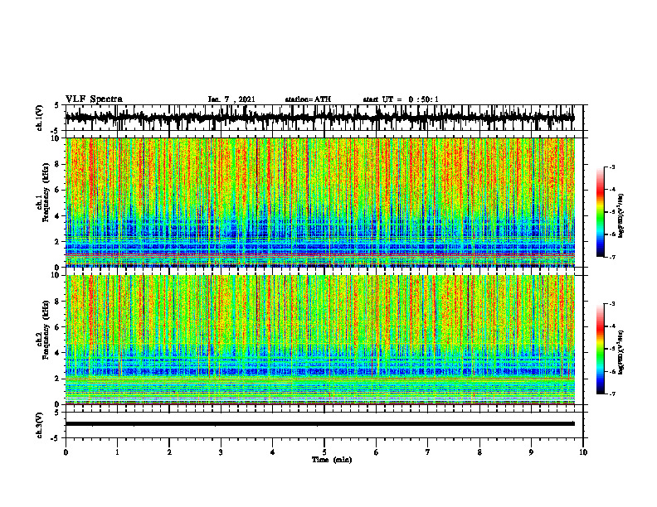Screen dimensions: 657x507
Task: Click the ch.2 "Frequency (kHz)" axis label
Action: 46,330
